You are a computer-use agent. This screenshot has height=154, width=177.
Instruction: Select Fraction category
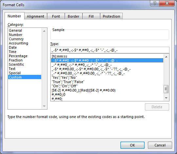pyautogui.click(x=25, y=60)
